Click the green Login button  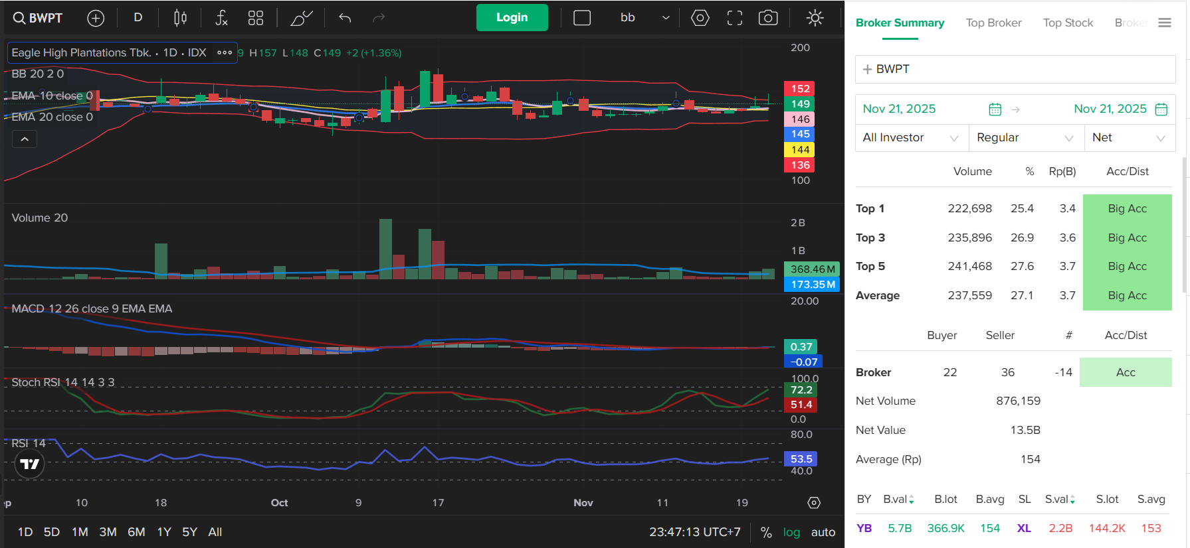[512, 18]
